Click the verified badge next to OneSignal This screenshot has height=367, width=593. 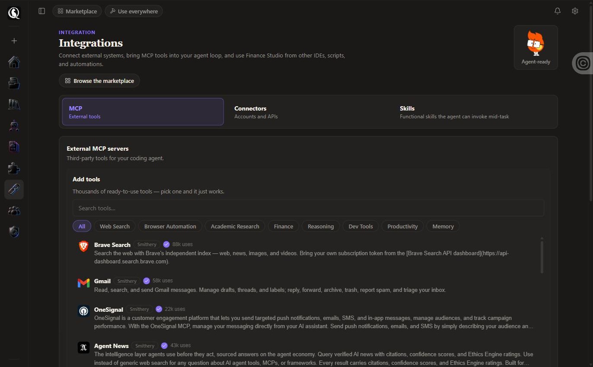(x=159, y=309)
